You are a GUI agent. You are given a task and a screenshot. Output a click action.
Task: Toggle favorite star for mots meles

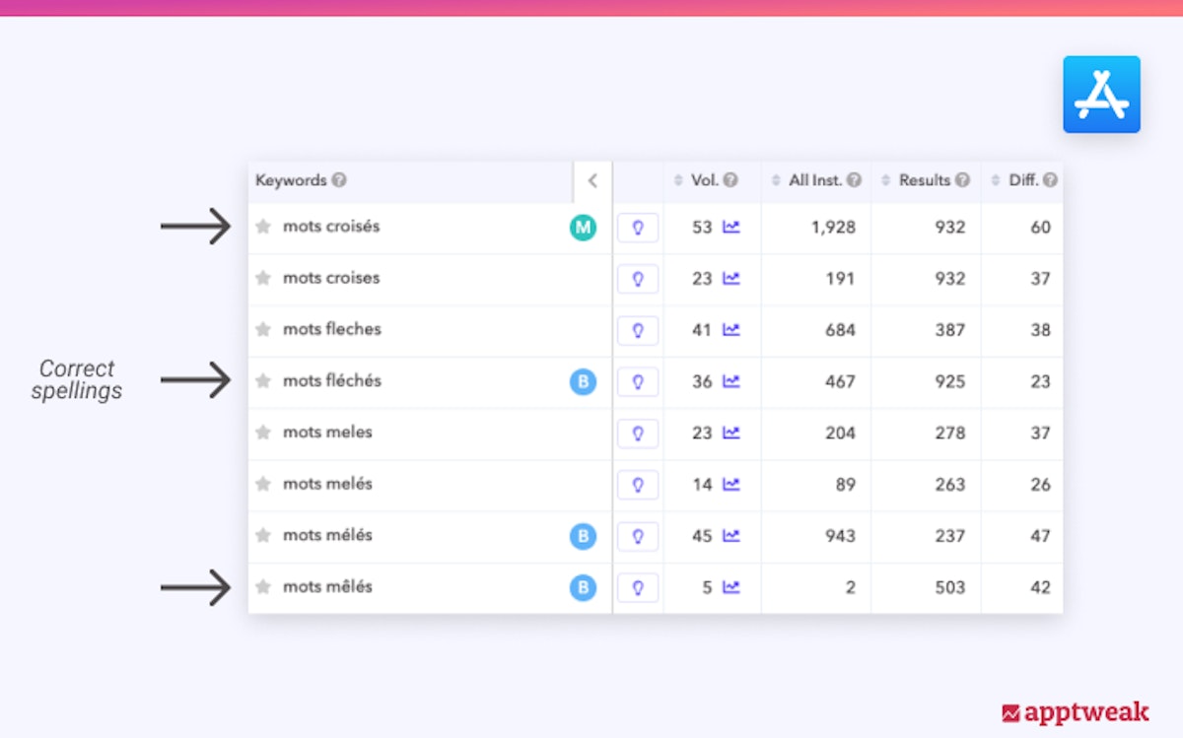[263, 433]
